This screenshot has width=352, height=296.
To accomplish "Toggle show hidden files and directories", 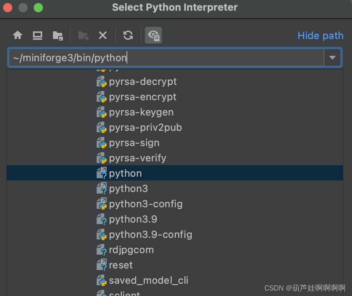I will click(153, 36).
